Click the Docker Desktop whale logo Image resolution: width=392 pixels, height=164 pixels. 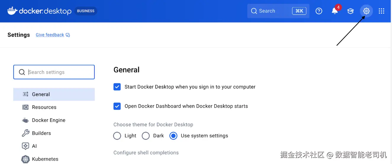point(12,11)
